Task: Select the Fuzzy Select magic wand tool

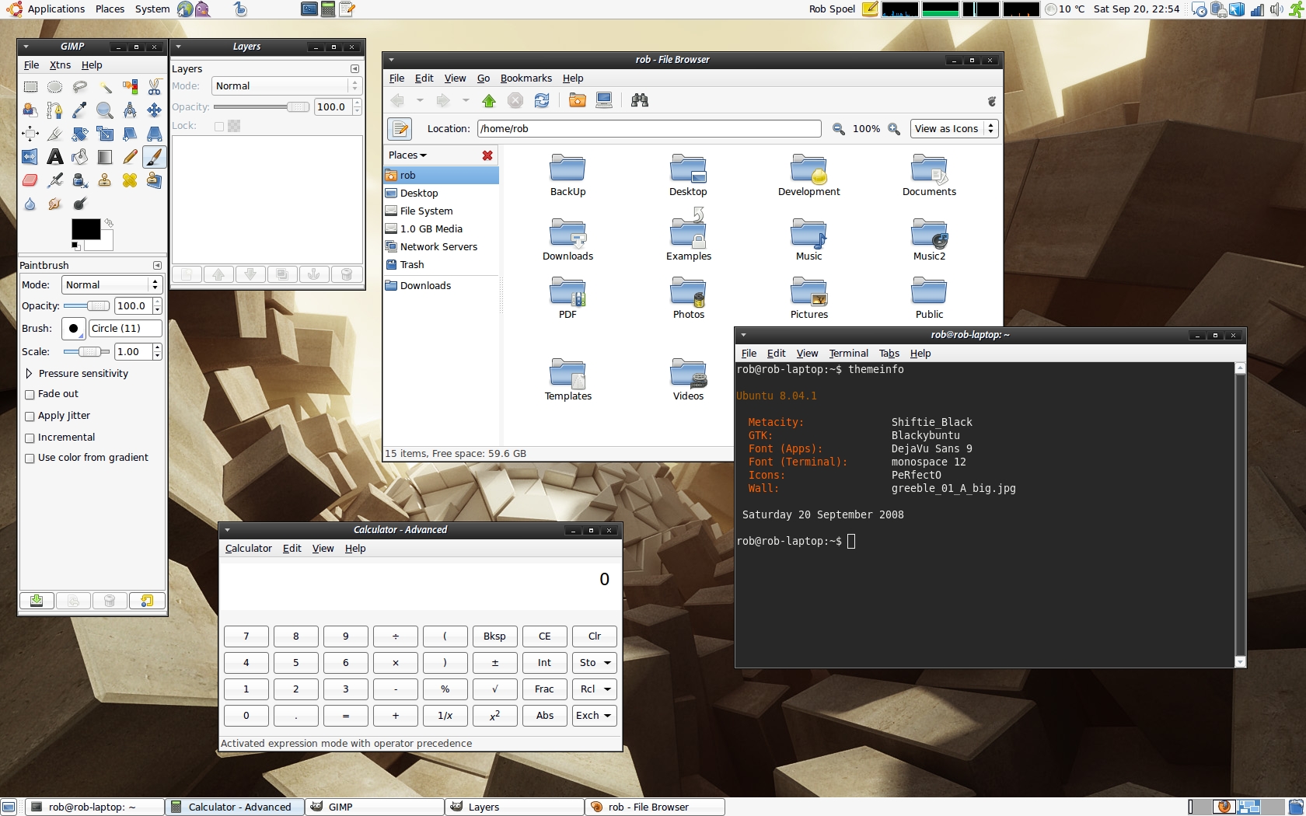Action: (x=105, y=86)
